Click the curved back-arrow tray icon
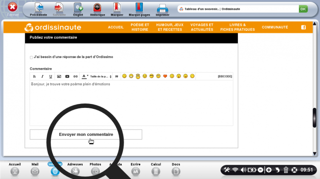The width and height of the screenshot is (320, 179). 277,170
